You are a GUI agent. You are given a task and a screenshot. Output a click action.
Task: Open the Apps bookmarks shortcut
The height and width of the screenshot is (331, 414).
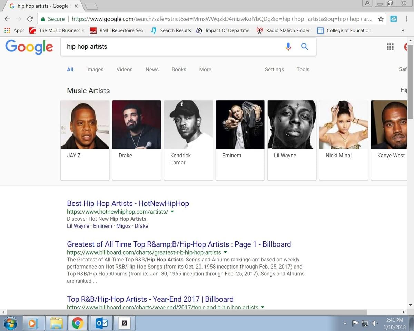[x=14, y=30]
